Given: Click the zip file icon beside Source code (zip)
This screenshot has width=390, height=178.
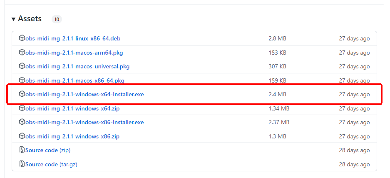Looking at the screenshot, I should (x=22, y=150).
